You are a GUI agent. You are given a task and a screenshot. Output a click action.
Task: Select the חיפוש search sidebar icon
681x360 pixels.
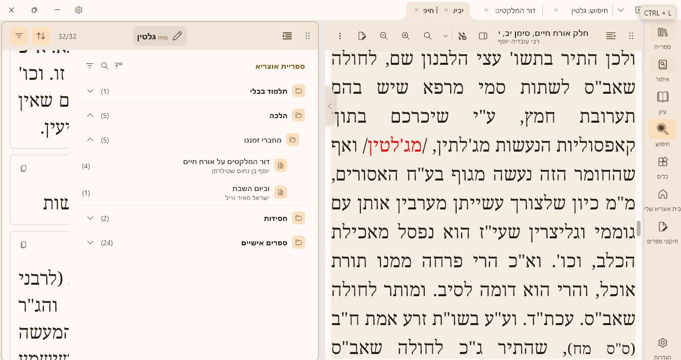(x=663, y=134)
